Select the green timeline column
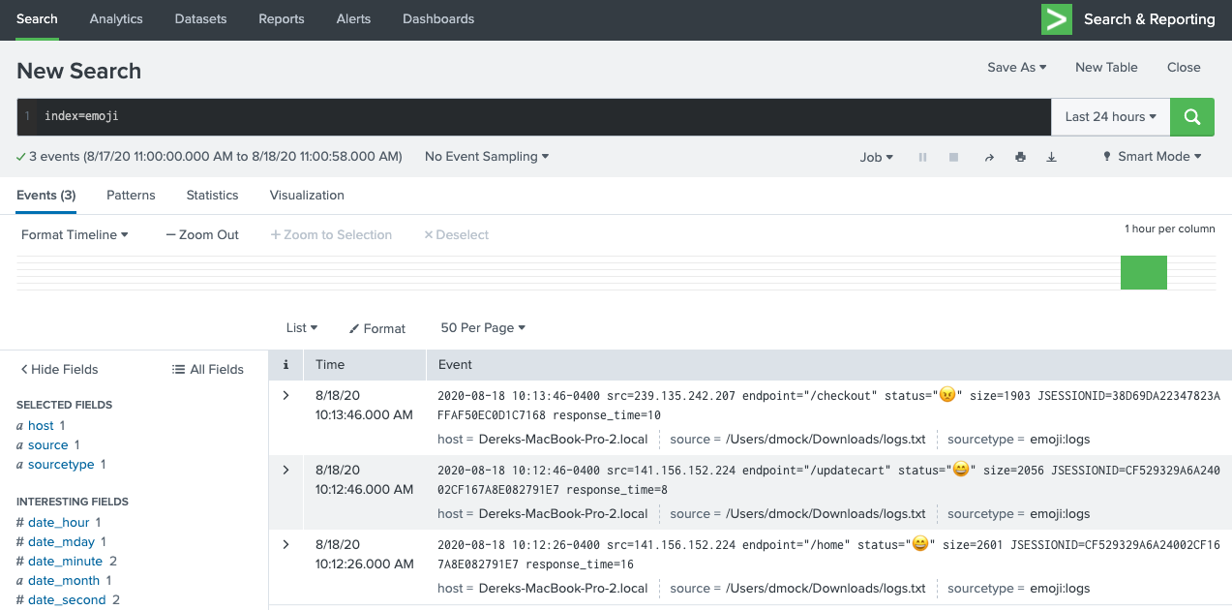The height and width of the screenshot is (610, 1232). pyautogui.click(x=1143, y=272)
